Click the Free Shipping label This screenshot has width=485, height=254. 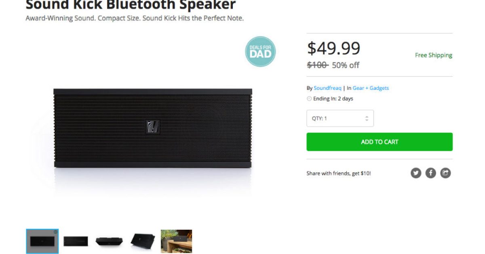coord(434,55)
